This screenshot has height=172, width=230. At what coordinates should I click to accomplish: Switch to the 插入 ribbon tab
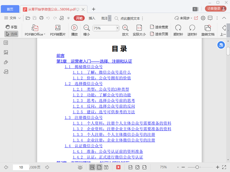tap(92, 18)
